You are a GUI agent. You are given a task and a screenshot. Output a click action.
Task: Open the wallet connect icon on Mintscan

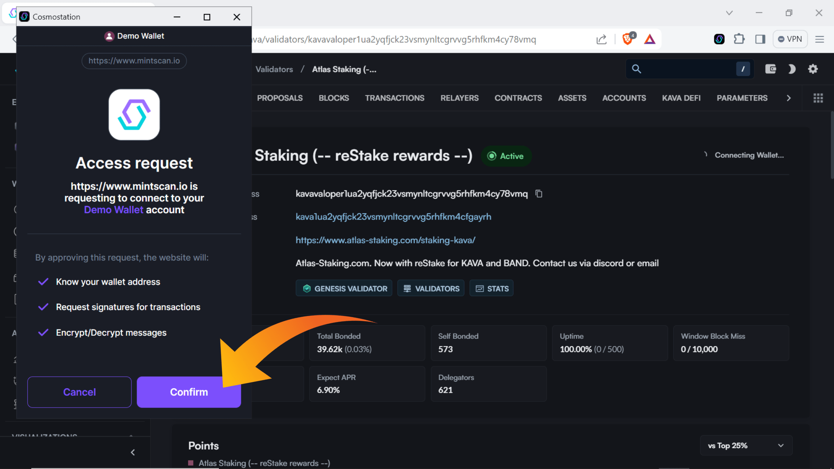pyautogui.click(x=771, y=69)
